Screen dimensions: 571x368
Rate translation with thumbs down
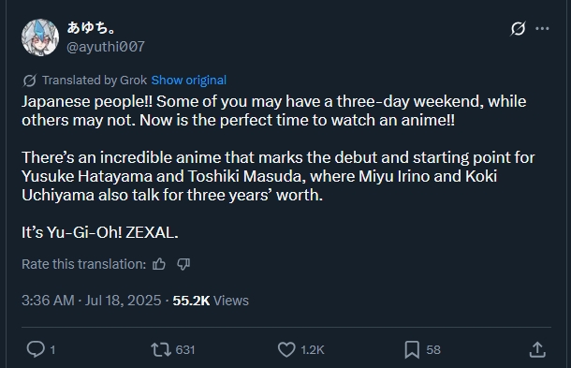click(183, 264)
